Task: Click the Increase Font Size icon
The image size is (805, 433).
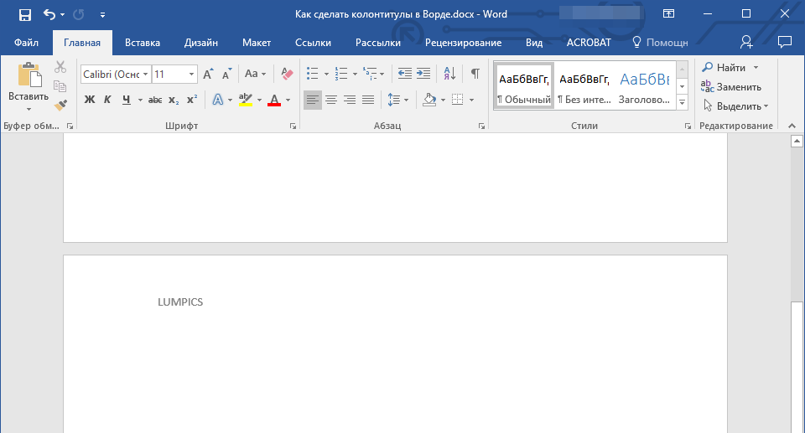Action: click(208, 74)
